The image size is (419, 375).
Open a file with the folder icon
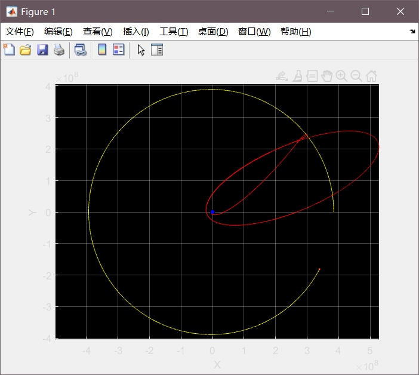click(26, 50)
